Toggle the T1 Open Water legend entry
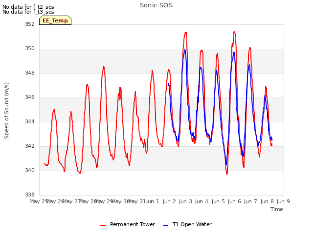The image size is (313, 234). pyautogui.click(x=187, y=224)
